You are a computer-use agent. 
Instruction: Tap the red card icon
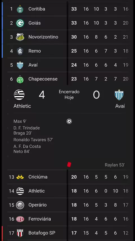69,165
